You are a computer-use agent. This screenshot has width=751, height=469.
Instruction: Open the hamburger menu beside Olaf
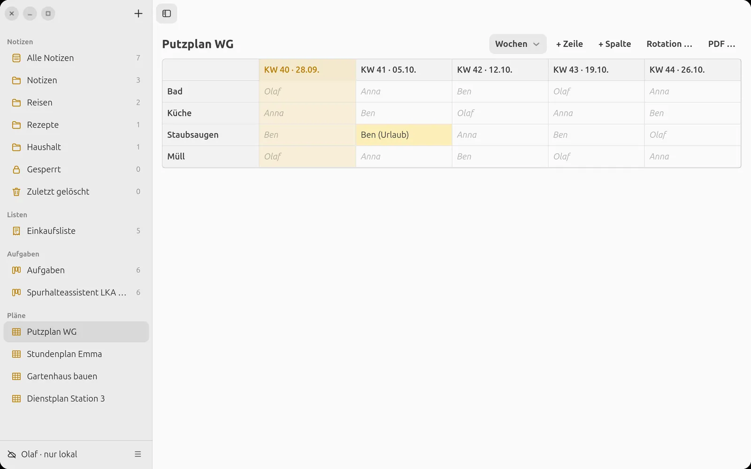(x=138, y=454)
